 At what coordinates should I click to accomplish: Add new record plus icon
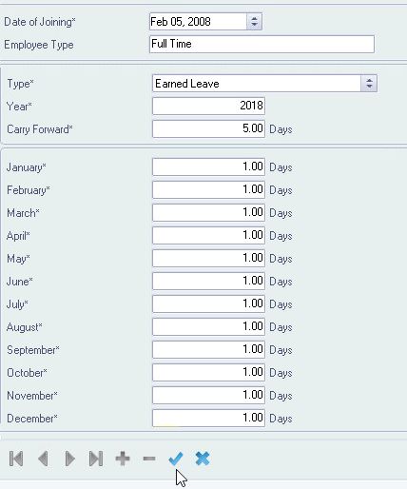click(x=123, y=459)
